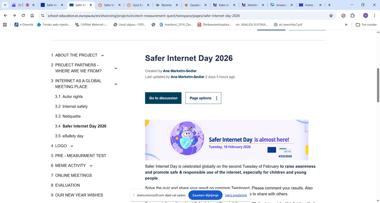Collapse INTERNET AS A GLOBAL MEETING PLACE section
Screen dimensions: 380x203
tap(116, 84)
